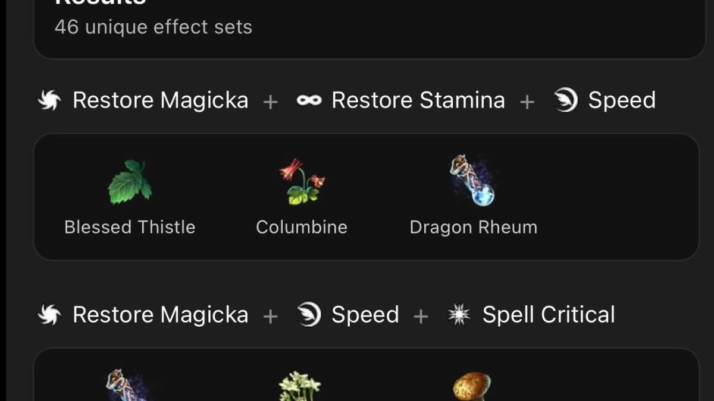Open the Dragon Rheum ingredient label
This screenshot has width=714, height=401.
pos(474,228)
